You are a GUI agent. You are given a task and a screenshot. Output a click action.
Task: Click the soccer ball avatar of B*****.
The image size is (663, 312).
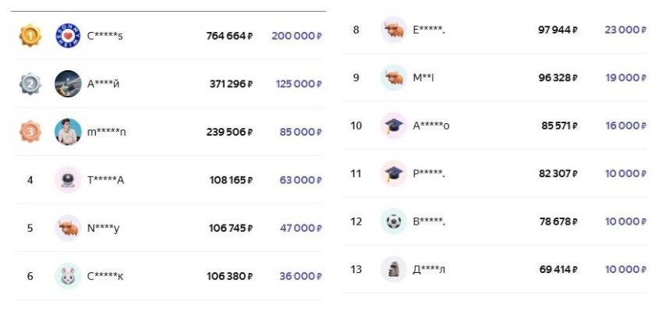tap(394, 221)
